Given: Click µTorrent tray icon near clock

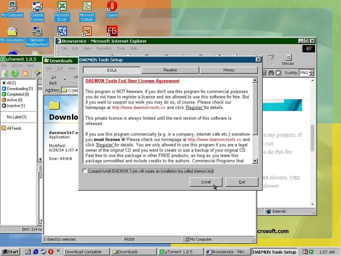Looking at the screenshot, I should [x=311, y=252].
